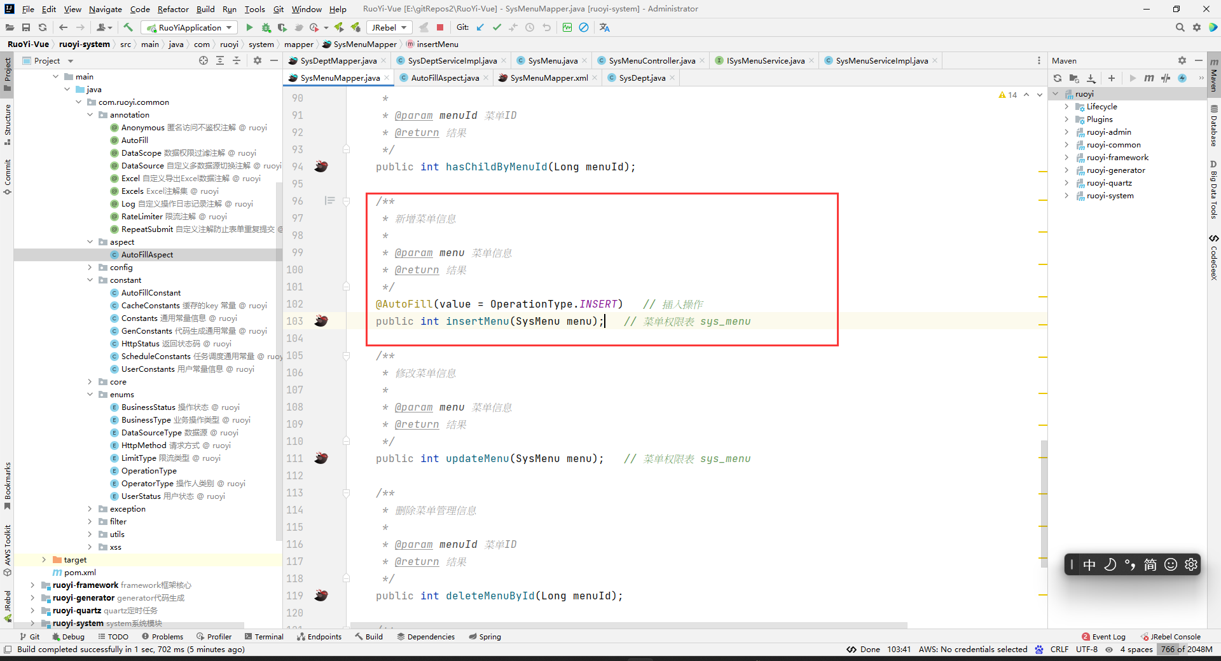Toggle the 中 Chinese/English input mode
This screenshot has height=661, width=1221.
pos(1089,564)
